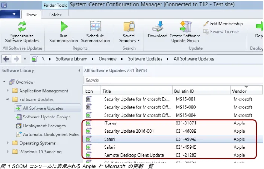Open the blue application menu dropdown
Image resolution: width=264 pixels, height=169 pixels.
point(10,15)
